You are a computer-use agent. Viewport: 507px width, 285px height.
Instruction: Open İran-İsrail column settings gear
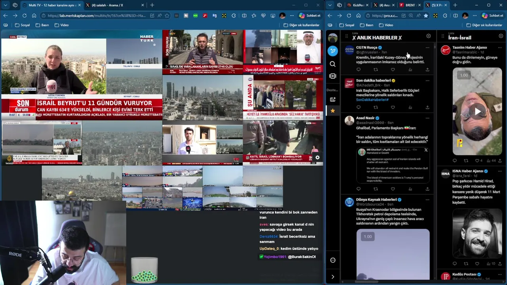point(501,36)
